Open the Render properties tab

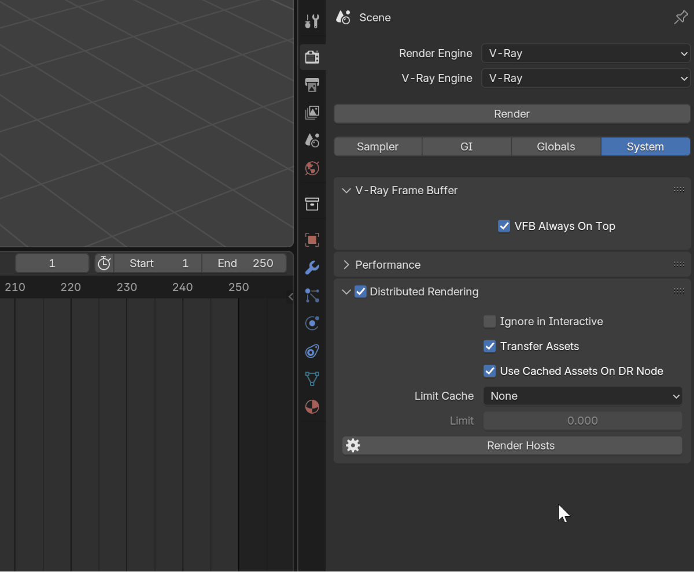point(312,57)
